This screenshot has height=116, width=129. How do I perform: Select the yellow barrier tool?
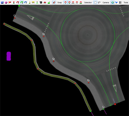[33, 3]
